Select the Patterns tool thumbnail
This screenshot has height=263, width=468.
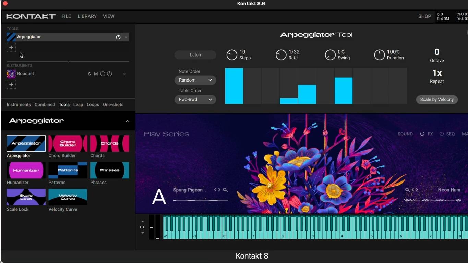coord(68,170)
